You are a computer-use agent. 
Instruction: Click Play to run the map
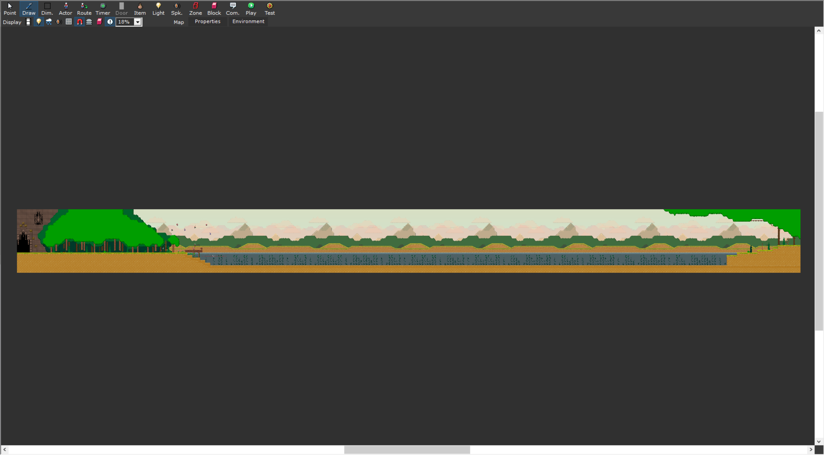(x=251, y=8)
